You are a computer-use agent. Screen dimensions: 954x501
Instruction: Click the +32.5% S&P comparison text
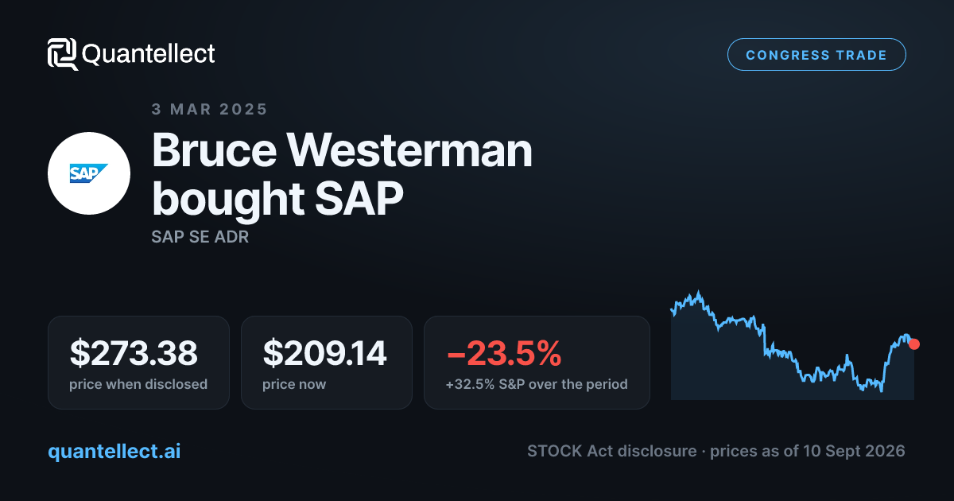click(537, 384)
